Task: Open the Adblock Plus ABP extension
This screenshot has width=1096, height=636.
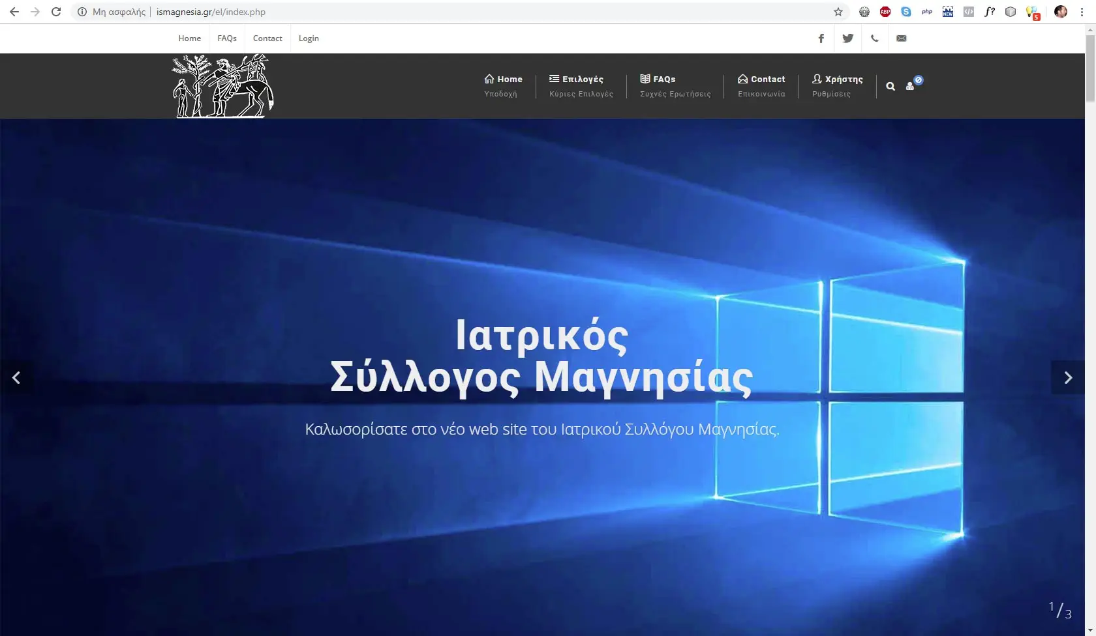Action: [885, 12]
